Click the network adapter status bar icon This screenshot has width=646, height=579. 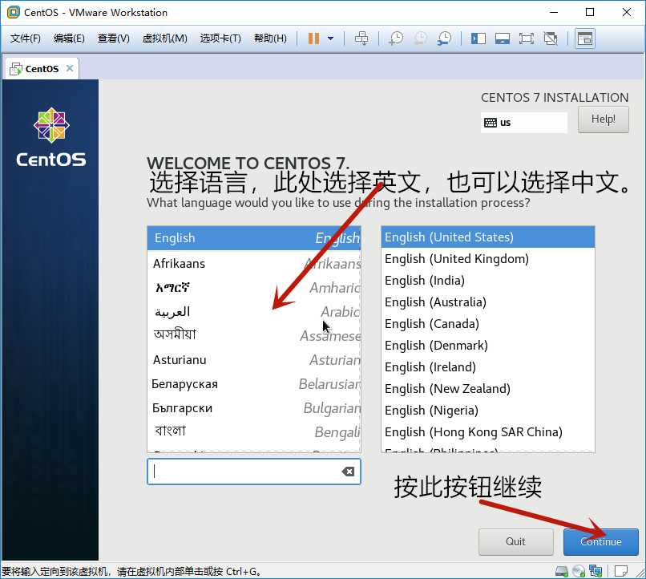(596, 571)
